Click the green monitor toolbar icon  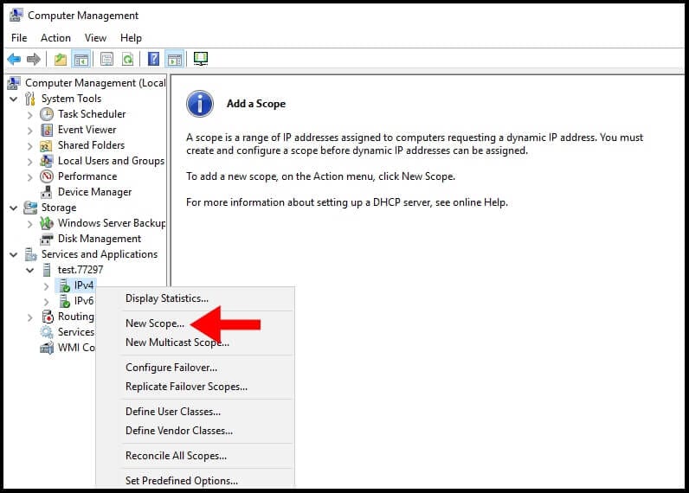(201, 59)
